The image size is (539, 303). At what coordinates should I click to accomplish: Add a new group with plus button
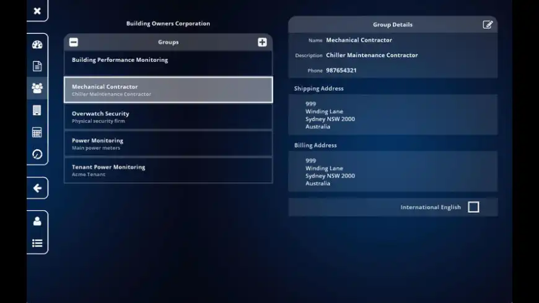click(x=262, y=42)
